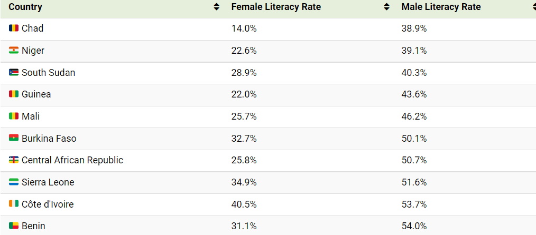This screenshot has height=235, width=536.
Task: Click the Côte d'Ivoire flag icon
Action: (14, 204)
